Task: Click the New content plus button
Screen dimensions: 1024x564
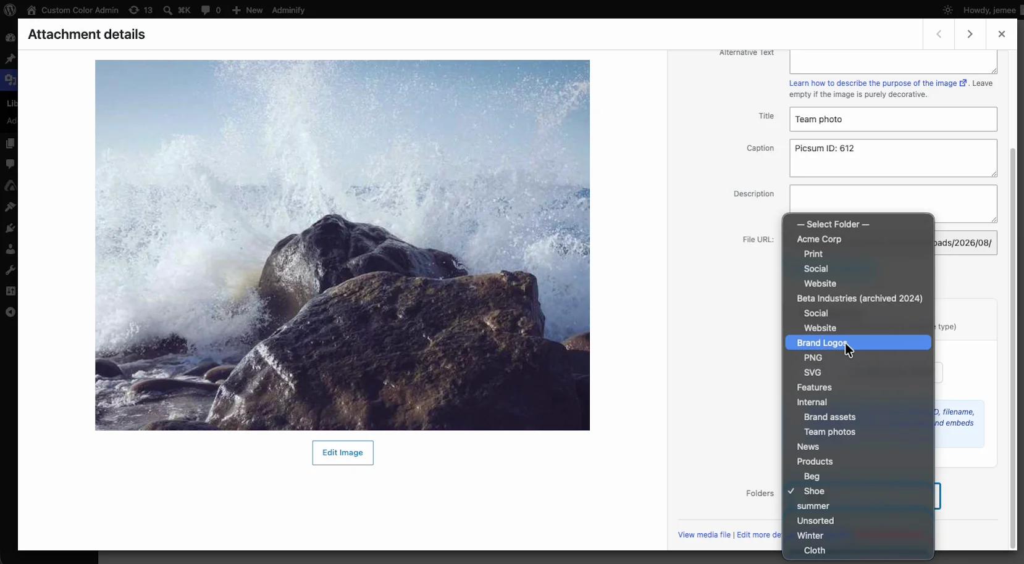Action: [x=247, y=10]
